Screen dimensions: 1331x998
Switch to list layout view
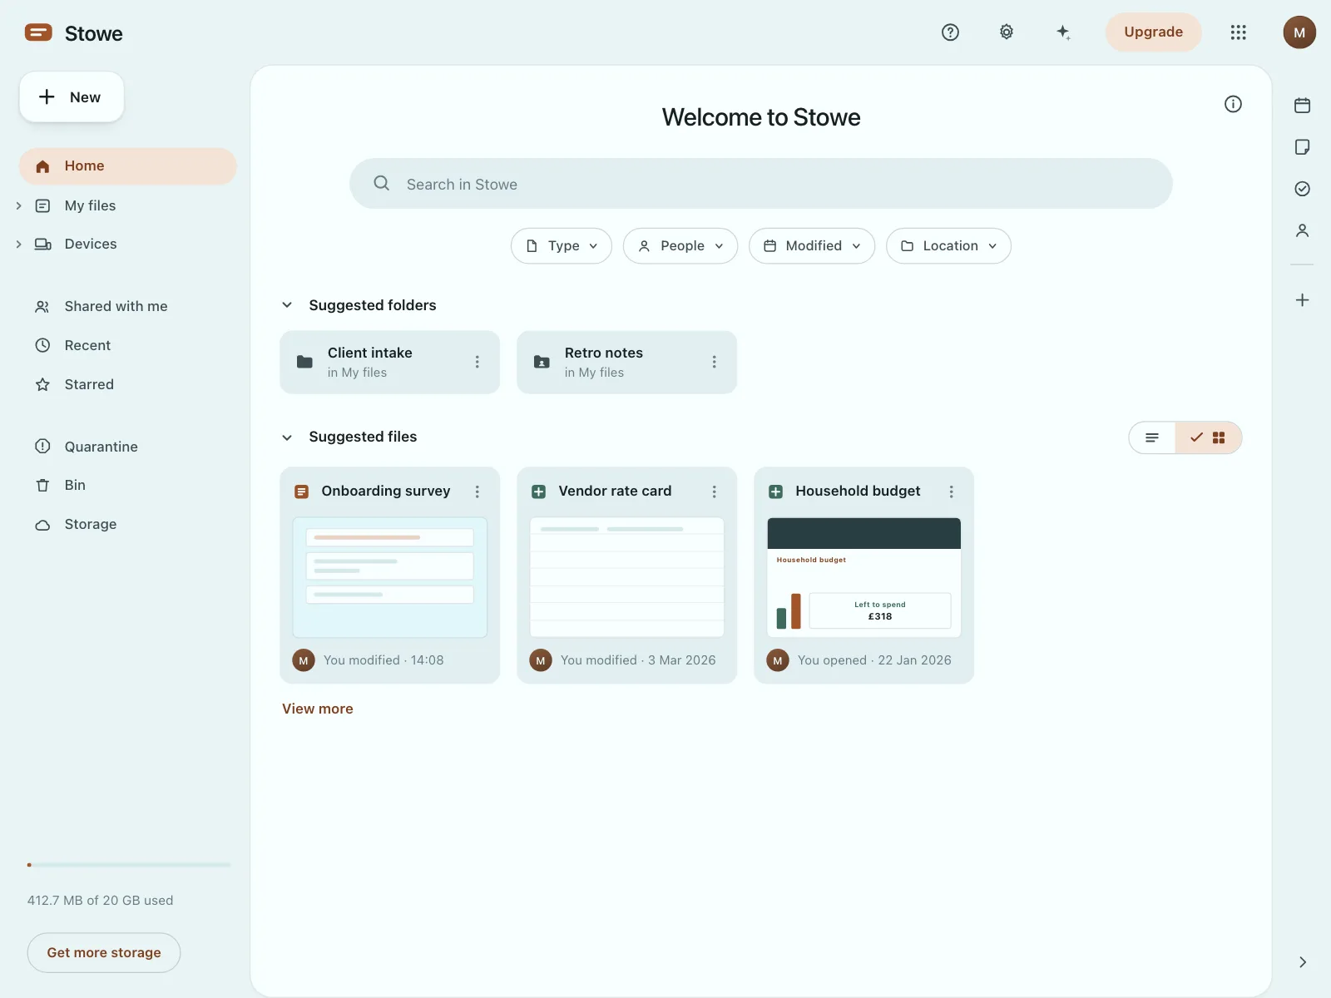point(1152,437)
